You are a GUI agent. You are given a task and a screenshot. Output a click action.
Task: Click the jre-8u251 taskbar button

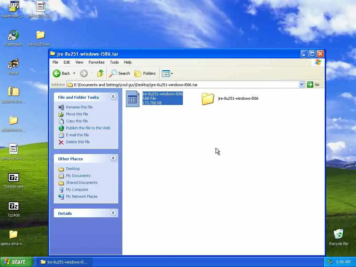click(x=64, y=262)
